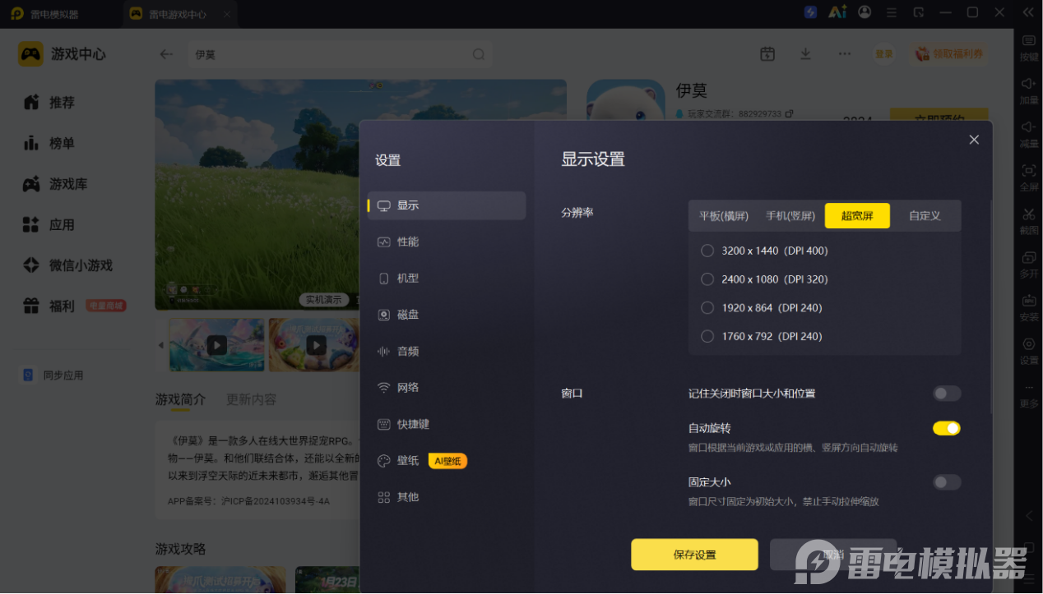
Task: Switch to 自定义 resolution tab
Action: pos(925,215)
